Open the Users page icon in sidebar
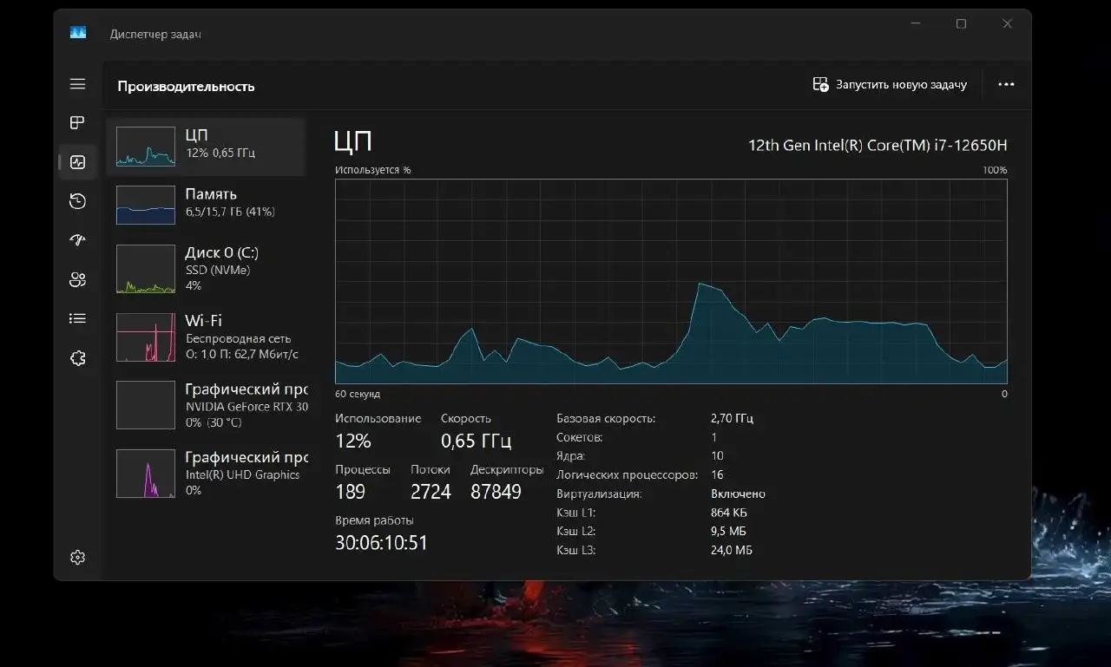 point(78,279)
